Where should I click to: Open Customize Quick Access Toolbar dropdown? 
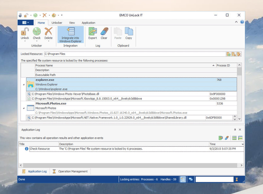click(62, 15)
